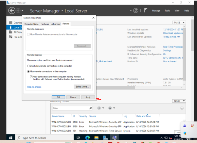The image size is (197, 143).
Task: Sort events by Severity column
Action: tap(83, 116)
